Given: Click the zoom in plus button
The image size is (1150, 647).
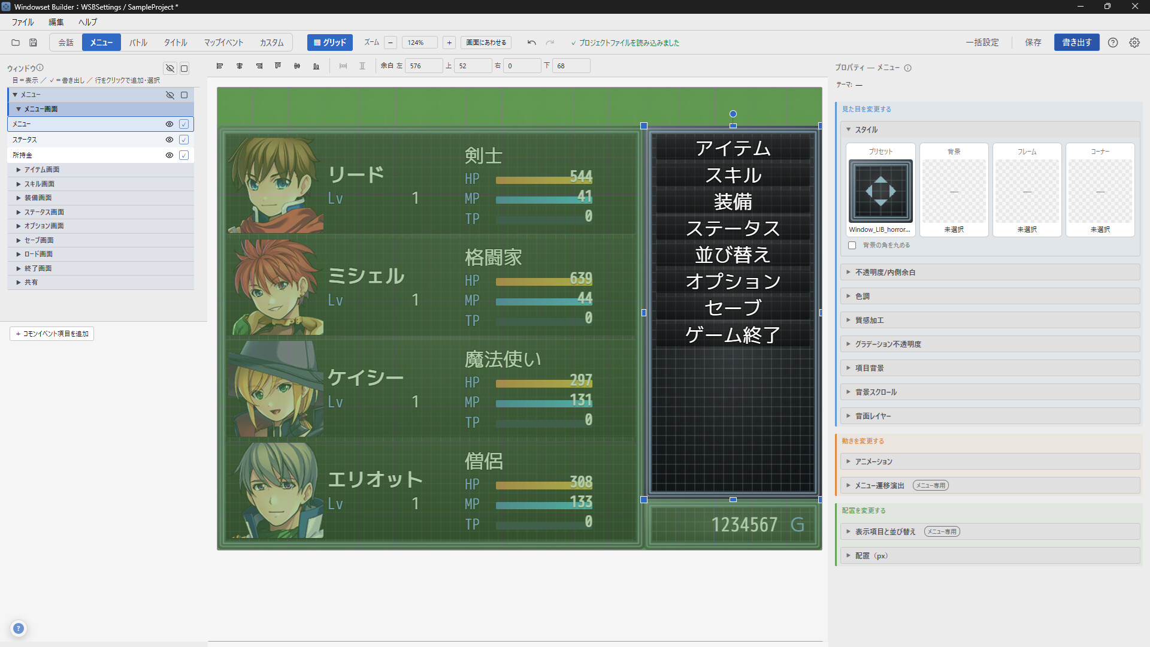Looking at the screenshot, I should click(x=449, y=43).
